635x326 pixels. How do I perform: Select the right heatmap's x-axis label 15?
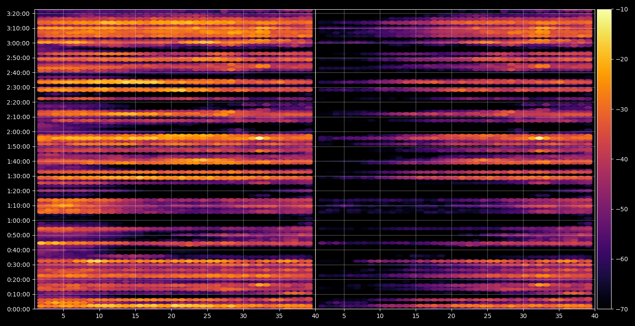tap(415, 316)
